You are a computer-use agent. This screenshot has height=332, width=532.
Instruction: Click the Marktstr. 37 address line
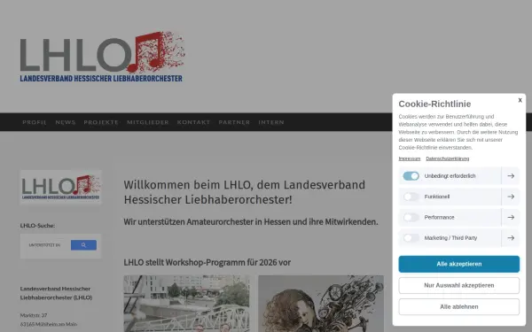[x=34, y=315]
